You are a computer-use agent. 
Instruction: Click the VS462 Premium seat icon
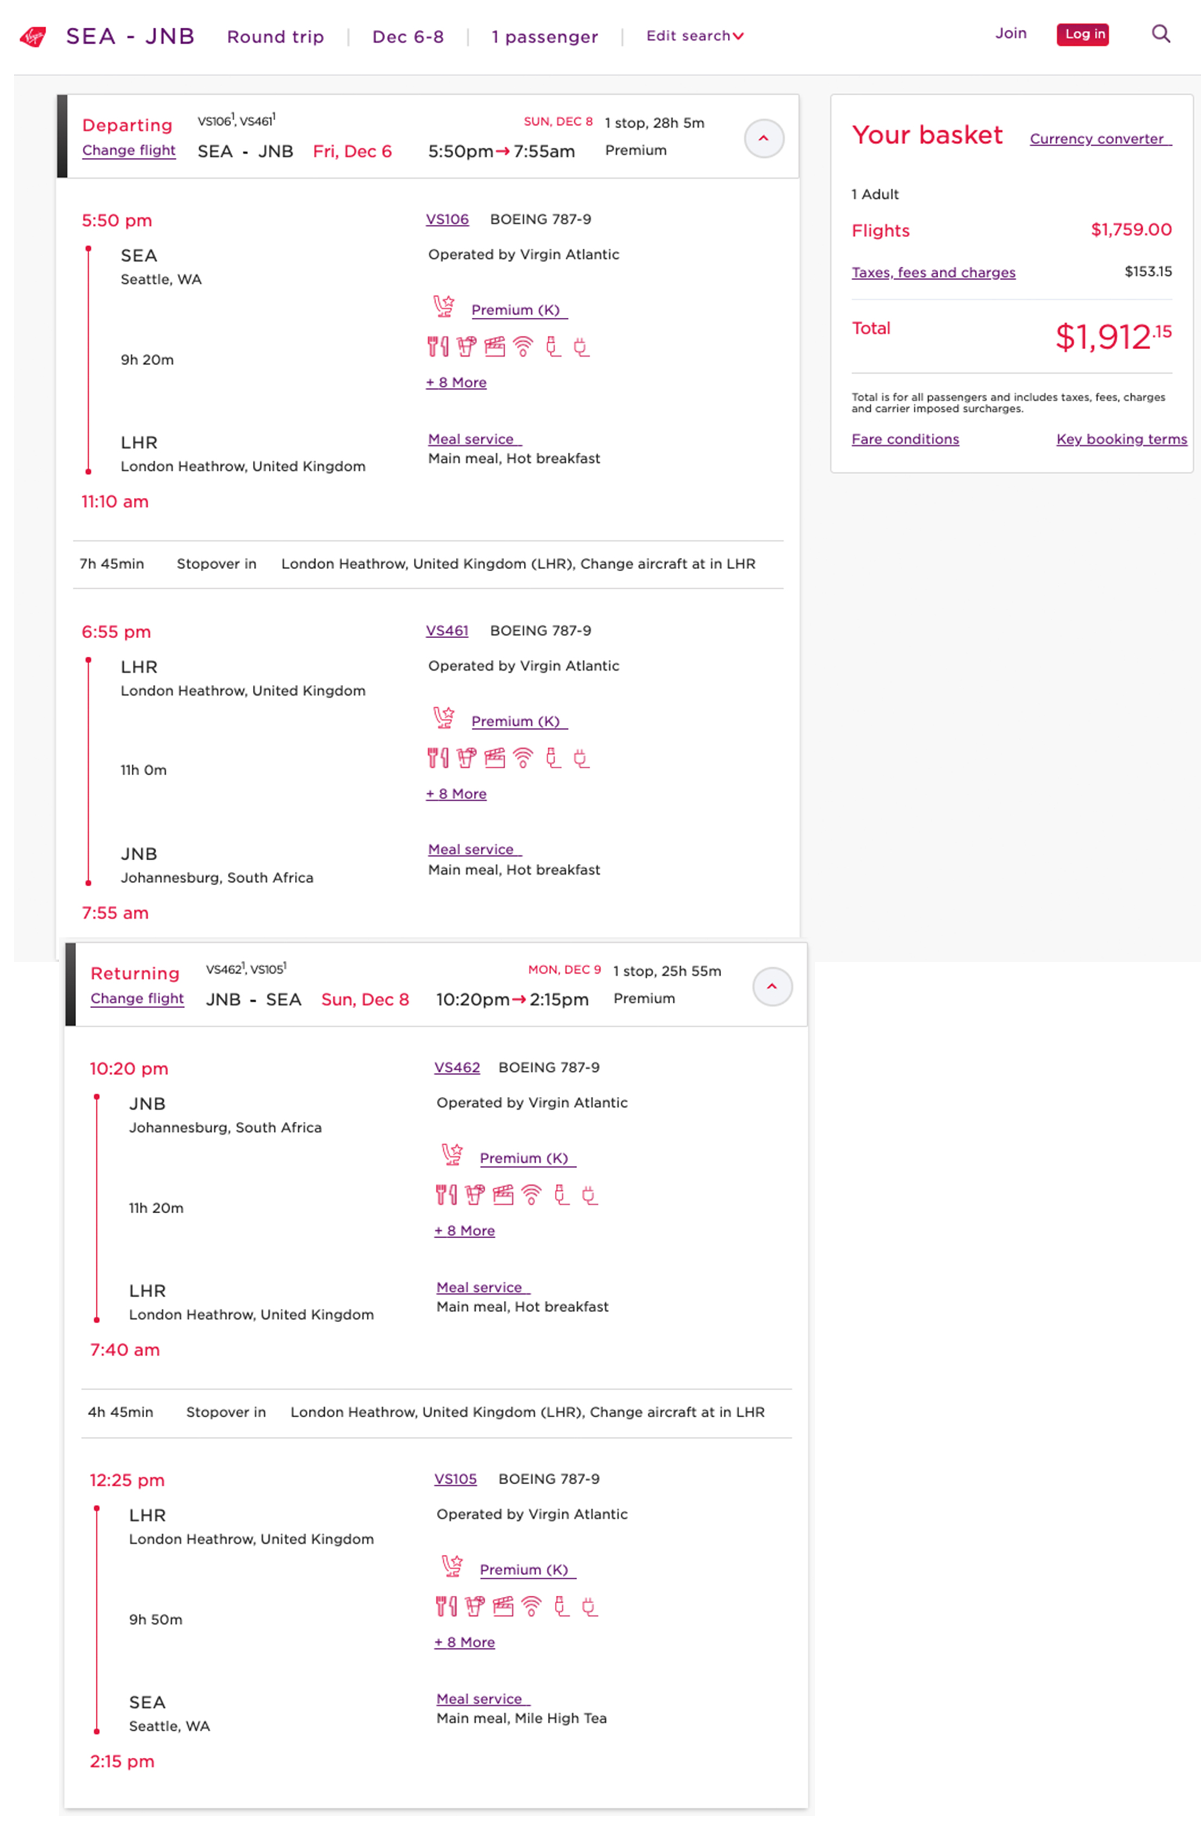point(451,1154)
